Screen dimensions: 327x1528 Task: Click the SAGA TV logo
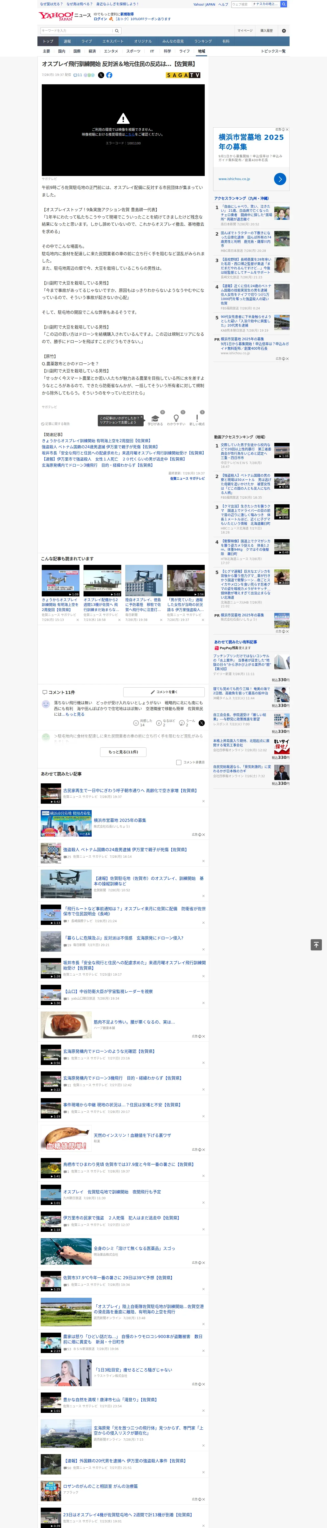183,75
